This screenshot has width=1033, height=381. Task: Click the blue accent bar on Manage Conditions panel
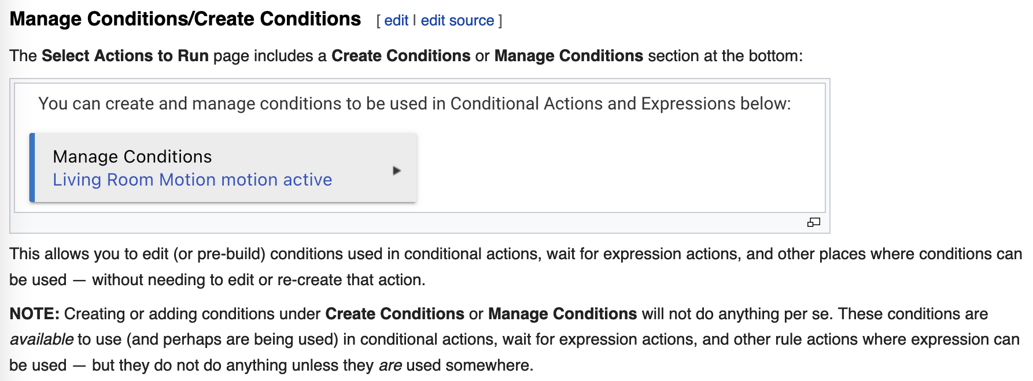coord(32,167)
